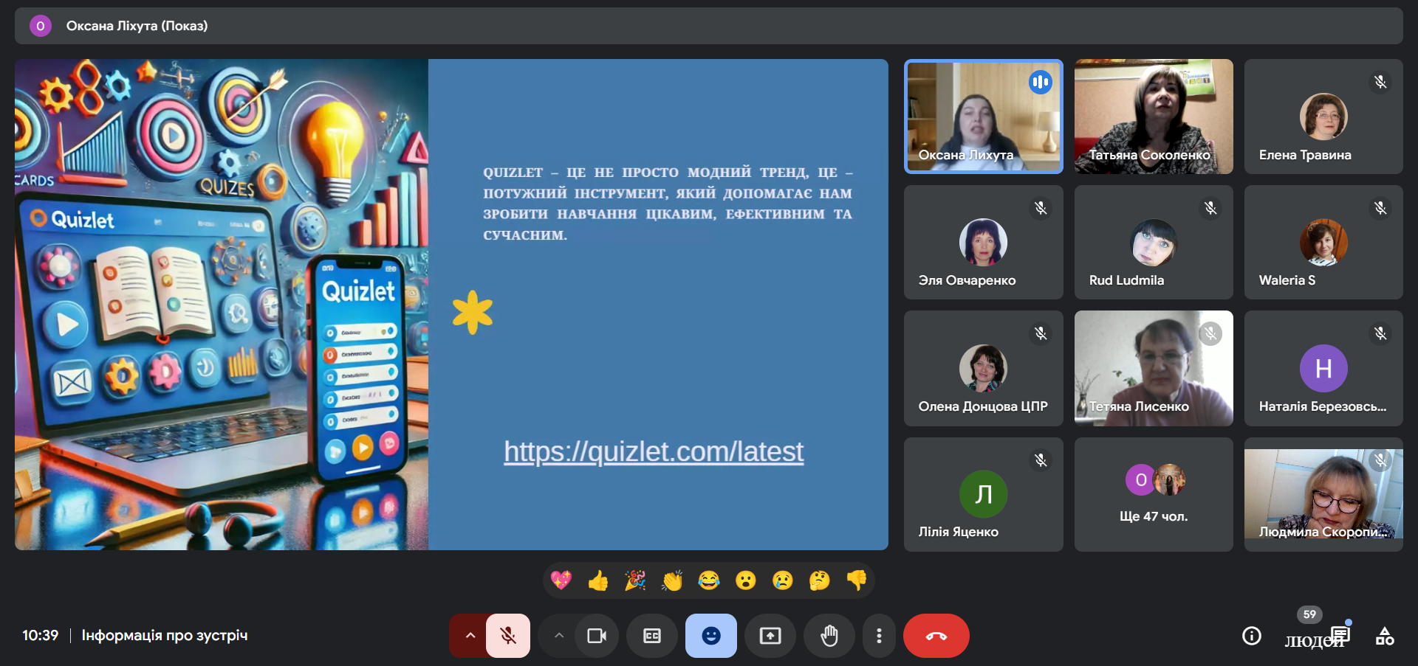Select Олена Донцова ЦПР participant tile
Viewport: 1418px width, 666px height.
(984, 368)
